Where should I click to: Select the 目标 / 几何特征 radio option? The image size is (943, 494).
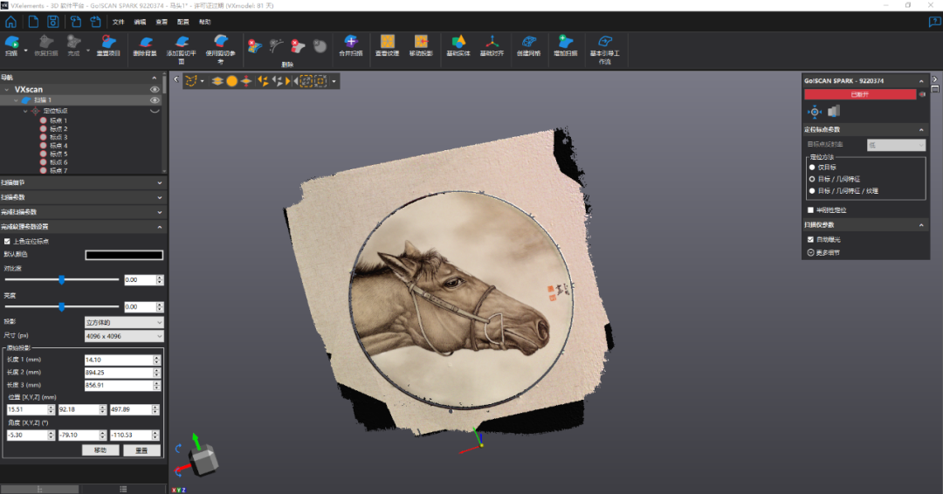click(x=812, y=179)
